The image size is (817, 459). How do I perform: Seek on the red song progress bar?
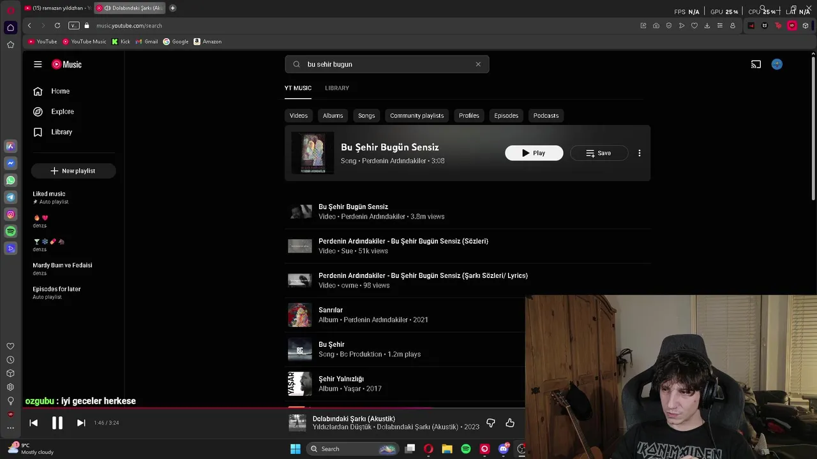click(274, 407)
